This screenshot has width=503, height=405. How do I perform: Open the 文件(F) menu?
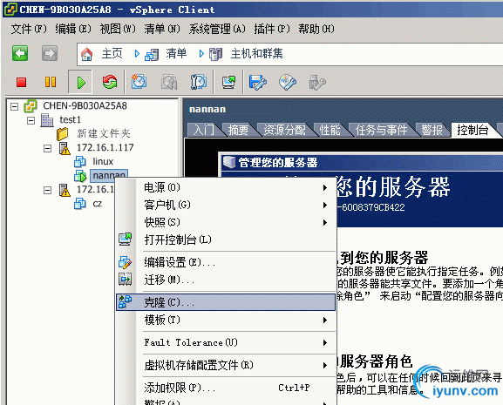coord(29,29)
